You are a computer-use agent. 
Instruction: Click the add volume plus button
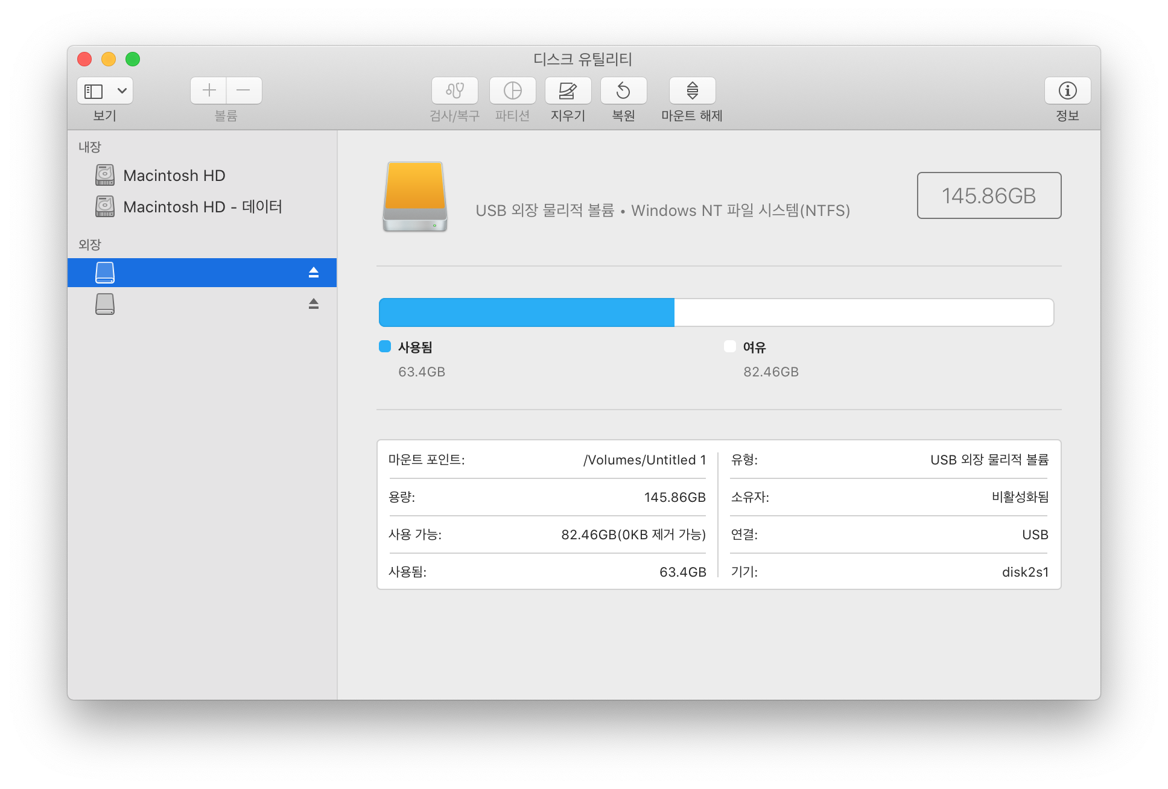[209, 90]
